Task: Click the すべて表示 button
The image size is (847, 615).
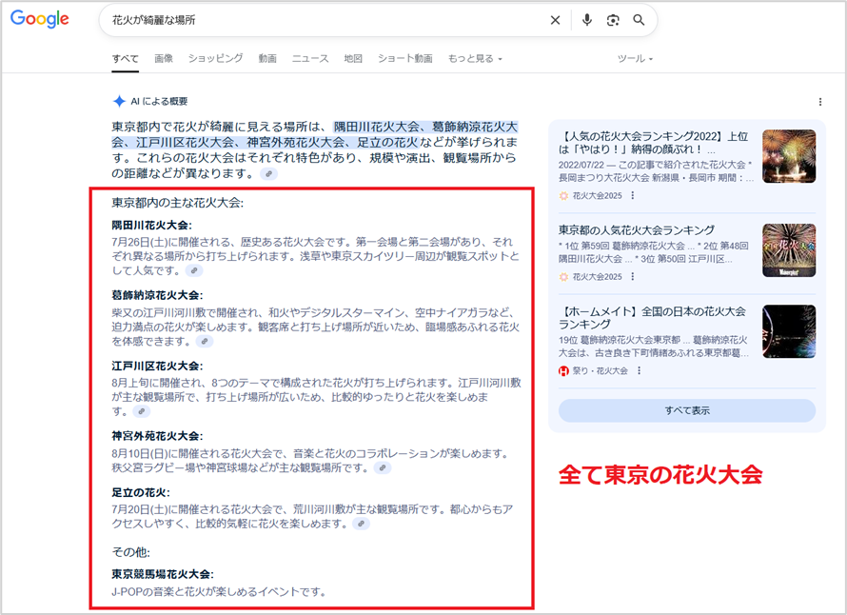Action: pyautogui.click(x=686, y=410)
